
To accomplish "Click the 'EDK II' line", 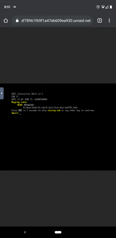I will 15,97.
